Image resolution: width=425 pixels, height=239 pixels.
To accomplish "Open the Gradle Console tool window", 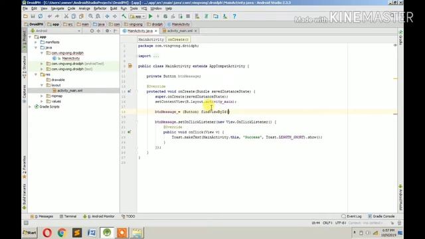I will (381, 216).
